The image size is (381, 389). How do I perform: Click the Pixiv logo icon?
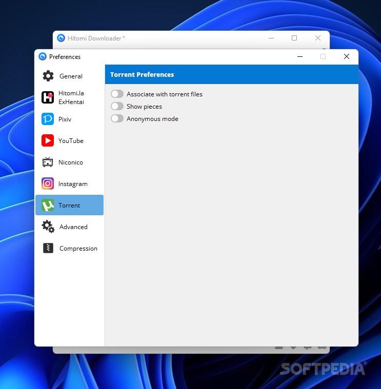coord(47,119)
